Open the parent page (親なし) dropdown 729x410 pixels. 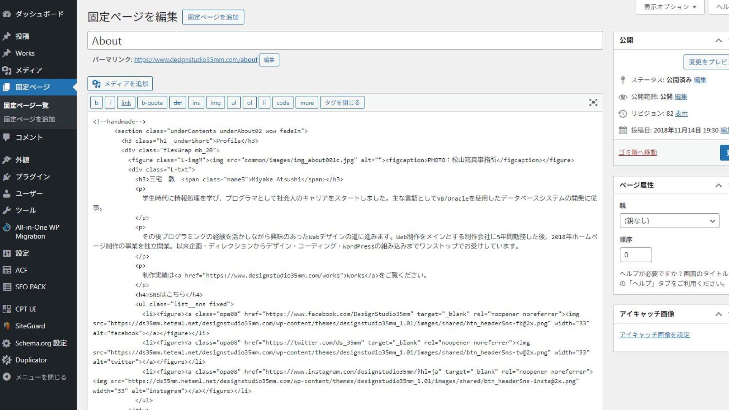(x=669, y=221)
